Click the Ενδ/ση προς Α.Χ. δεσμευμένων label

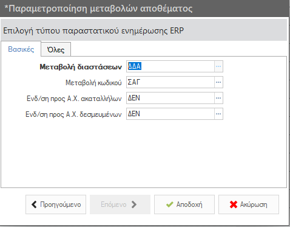73,114
